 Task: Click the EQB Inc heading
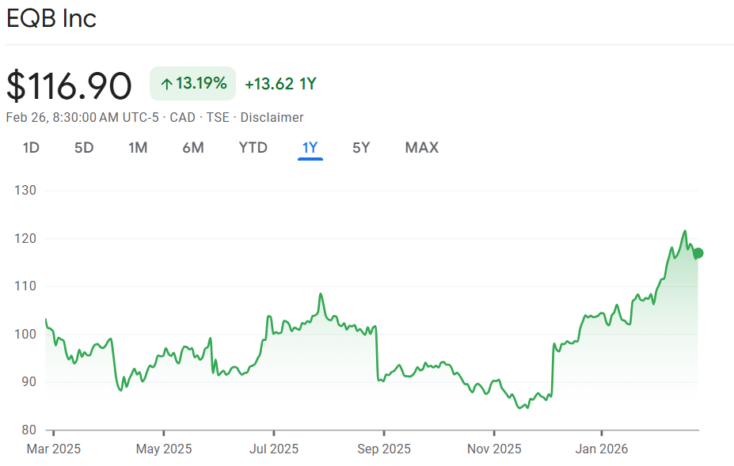[51, 19]
